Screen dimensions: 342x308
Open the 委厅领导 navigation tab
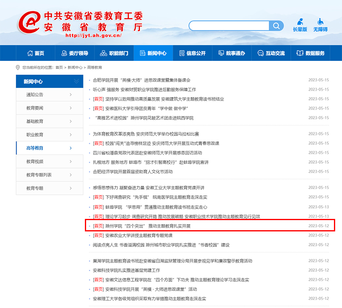point(75,53)
